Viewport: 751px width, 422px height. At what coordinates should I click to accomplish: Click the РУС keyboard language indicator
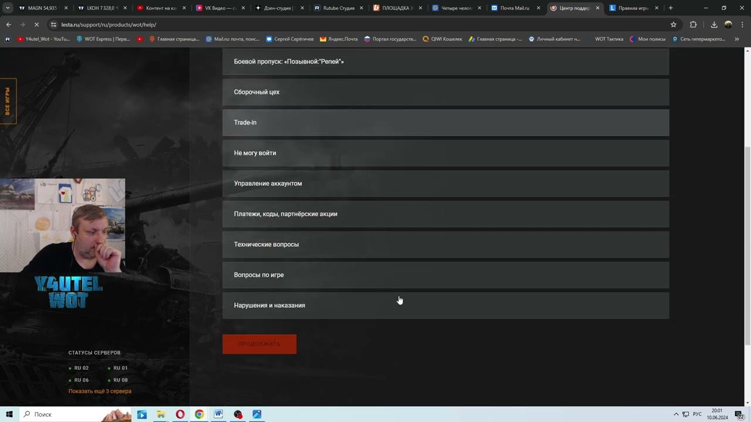[x=697, y=414]
